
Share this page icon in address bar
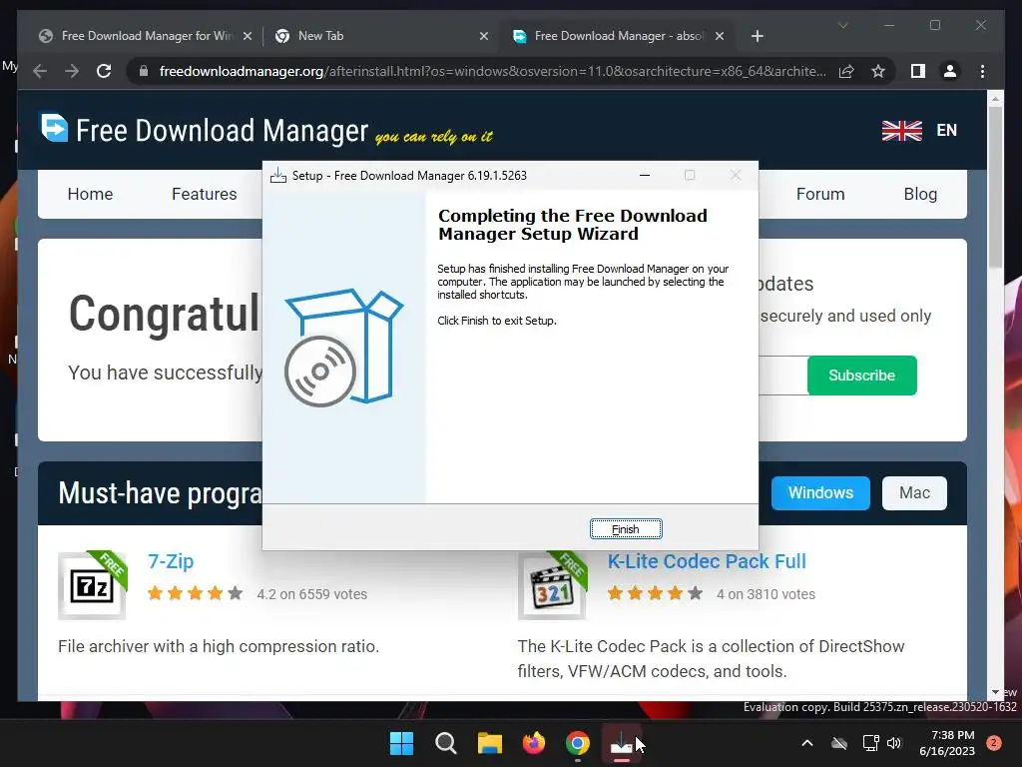846,71
